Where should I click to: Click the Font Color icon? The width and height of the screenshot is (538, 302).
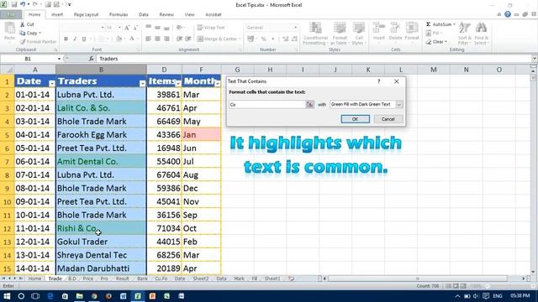click(x=132, y=39)
